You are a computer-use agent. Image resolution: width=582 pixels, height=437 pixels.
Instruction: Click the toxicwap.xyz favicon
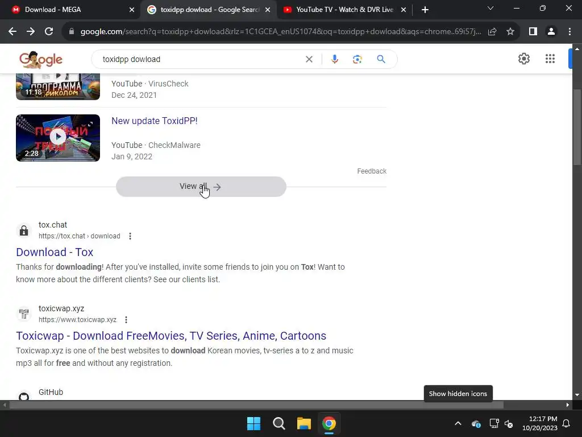pyautogui.click(x=24, y=314)
